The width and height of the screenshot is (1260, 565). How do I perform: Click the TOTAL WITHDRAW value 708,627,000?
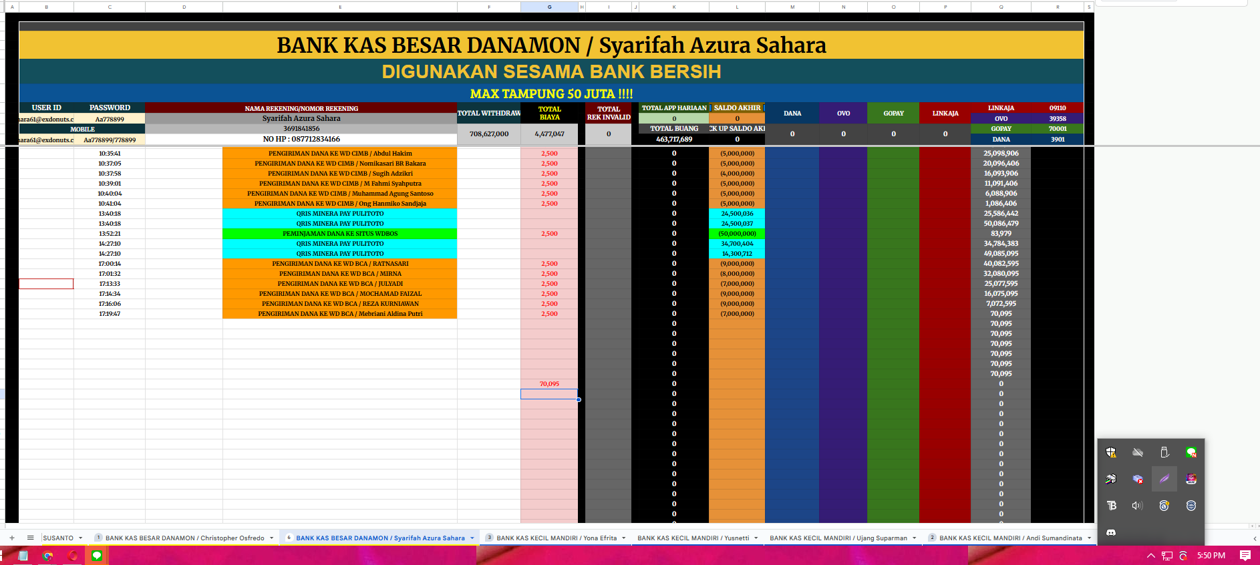click(489, 134)
